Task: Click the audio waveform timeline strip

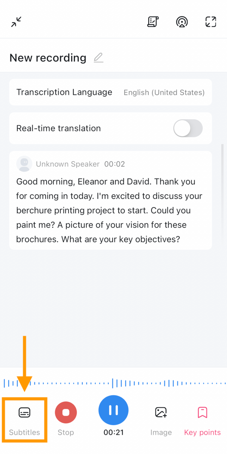Action: point(113,383)
